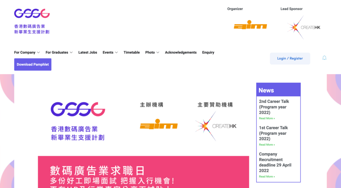Open the 1st Career Talk news headline
341x188 pixels.
[x=273, y=133]
